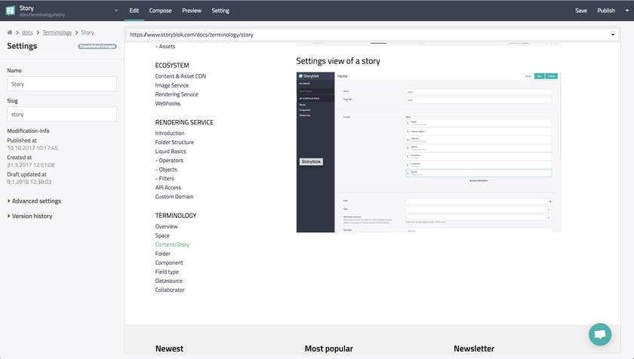Expand Version history section
Viewport: 634px width, 359px height.
(x=30, y=216)
